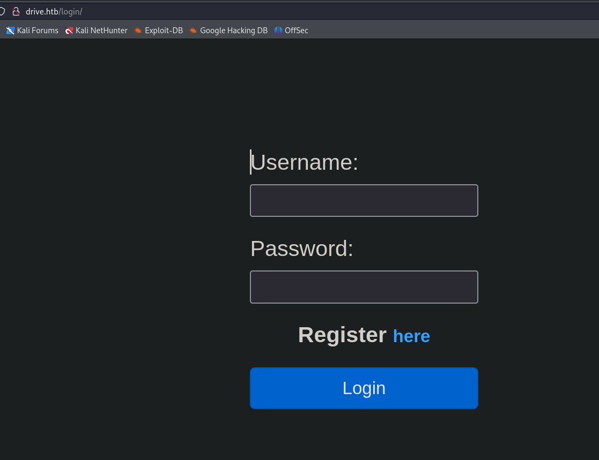Viewport: 599px width, 460px height.
Task: Click the Kali Forums bookmark favicon
Action: coord(10,31)
